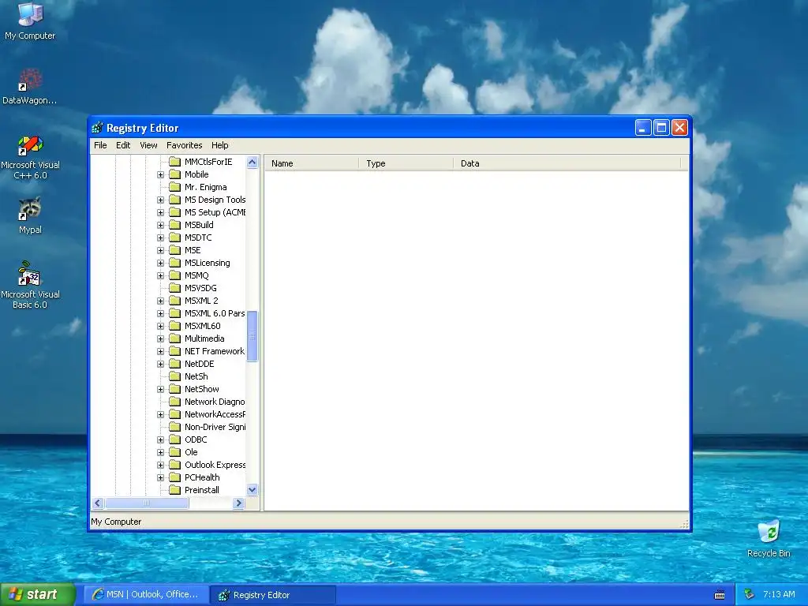
Task: Open the View menu
Action: tap(148, 145)
